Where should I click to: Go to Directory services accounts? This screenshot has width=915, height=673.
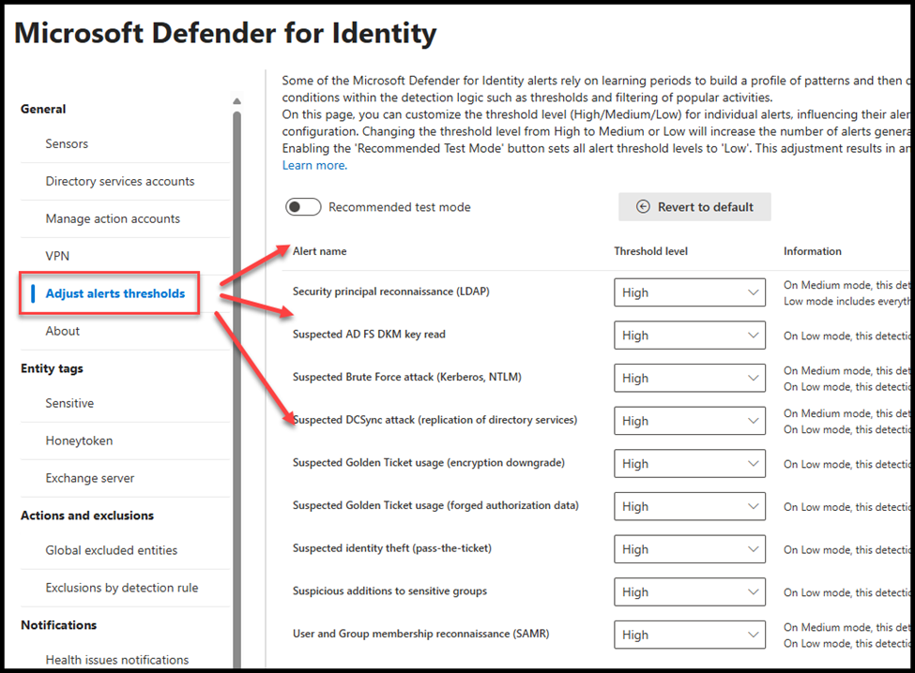coord(119,181)
